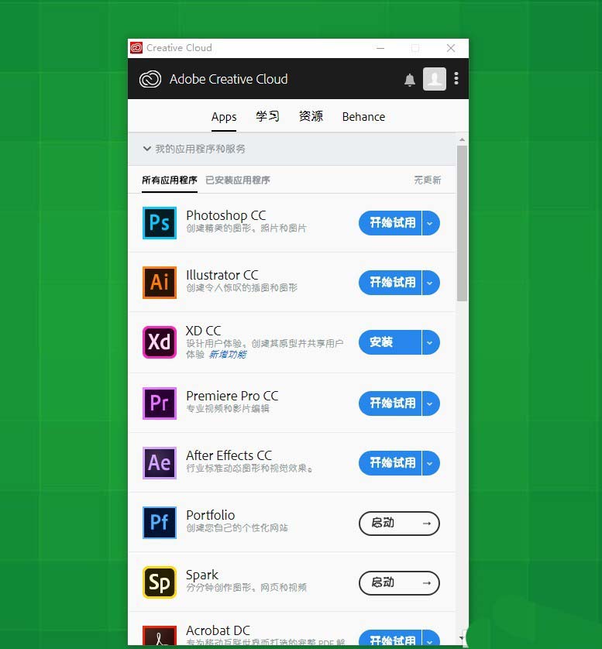The height and width of the screenshot is (649, 602).
Task: Click the After Effects CC title text
Action: coord(229,455)
